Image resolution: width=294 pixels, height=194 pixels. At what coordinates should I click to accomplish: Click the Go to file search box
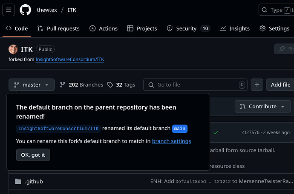click(196, 85)
